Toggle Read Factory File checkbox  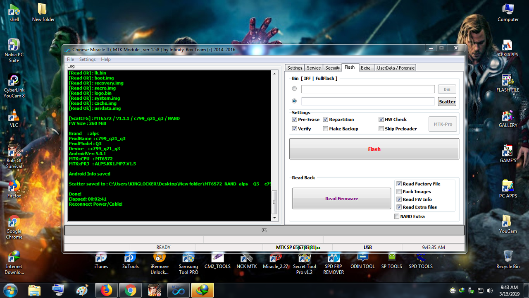coord(399,184)
